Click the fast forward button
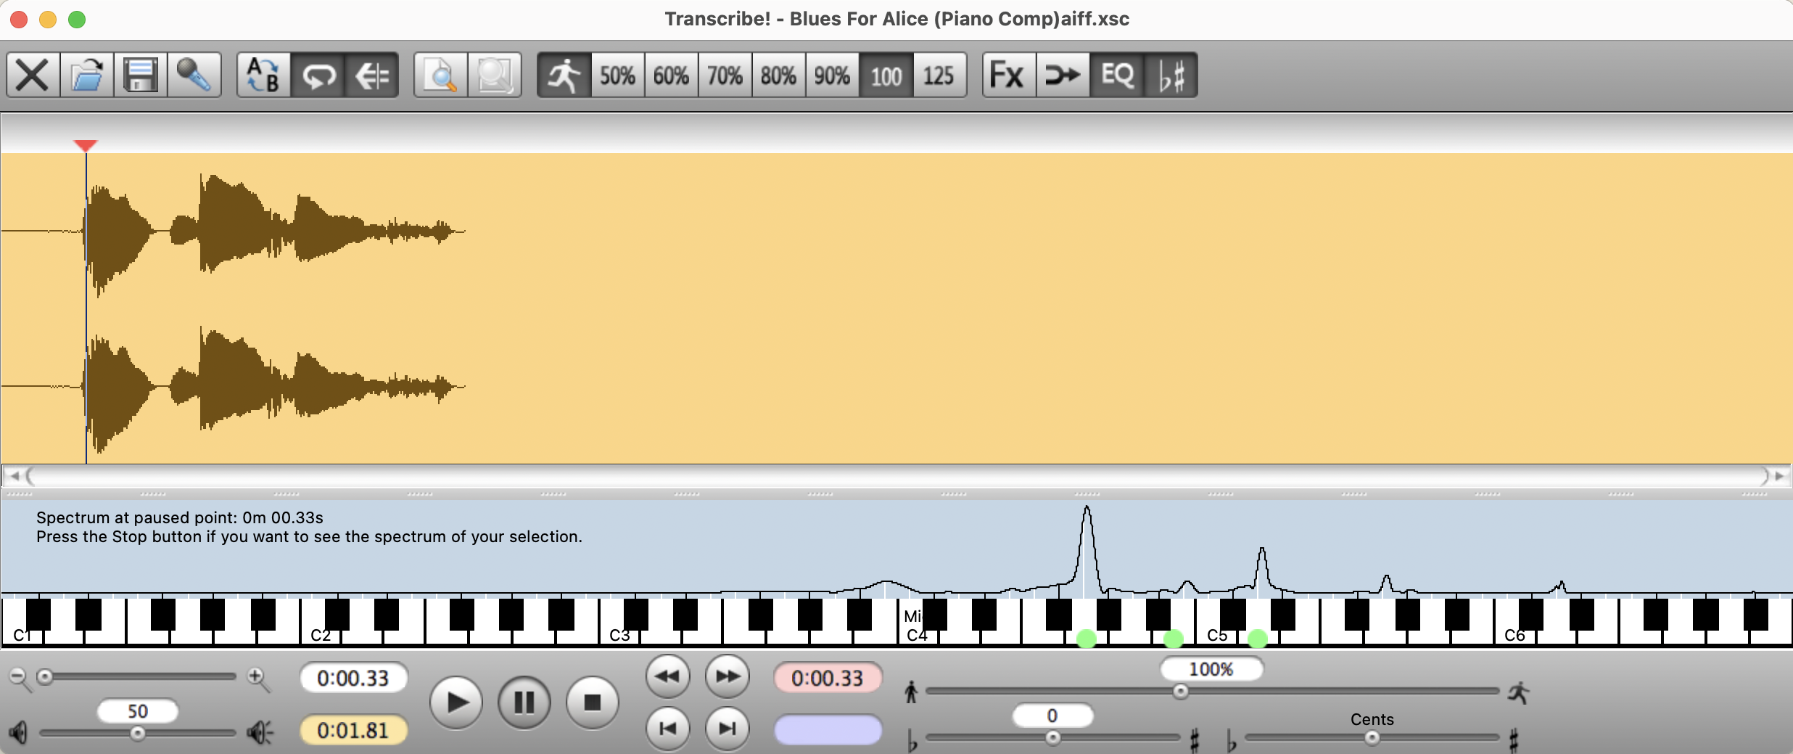 [727, 676]
